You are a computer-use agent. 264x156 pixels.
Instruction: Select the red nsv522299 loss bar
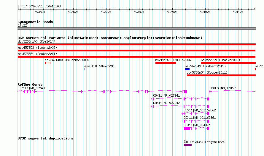pos(228,63)
